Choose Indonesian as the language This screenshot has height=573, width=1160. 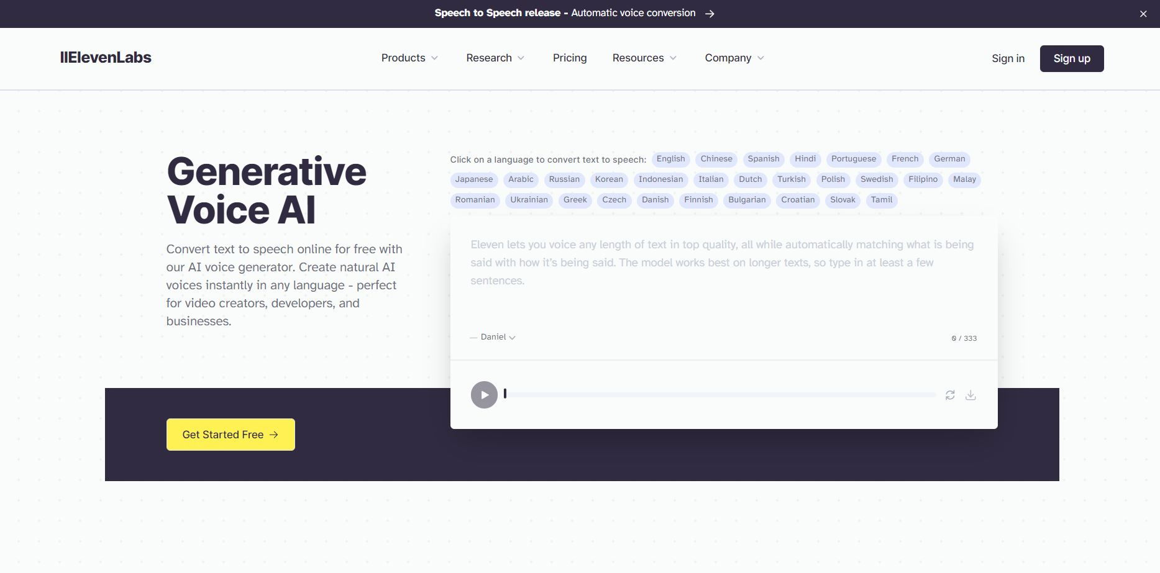660,179
